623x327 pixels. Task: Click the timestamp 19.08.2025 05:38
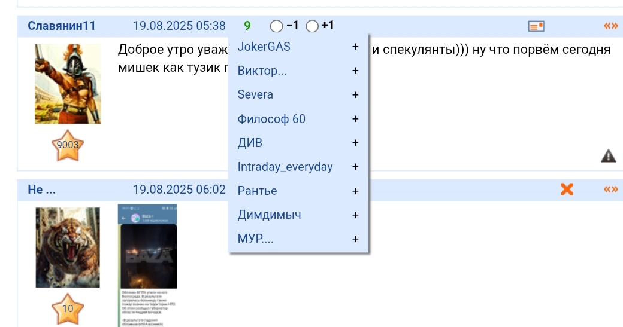(179, 26)
